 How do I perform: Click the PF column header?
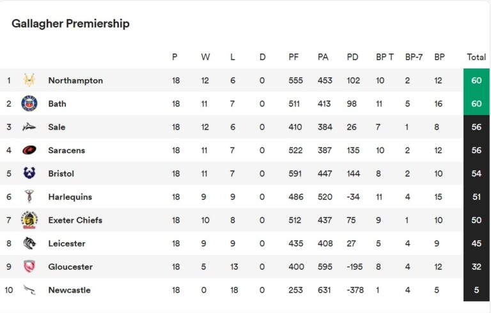[x=293, y=57]
